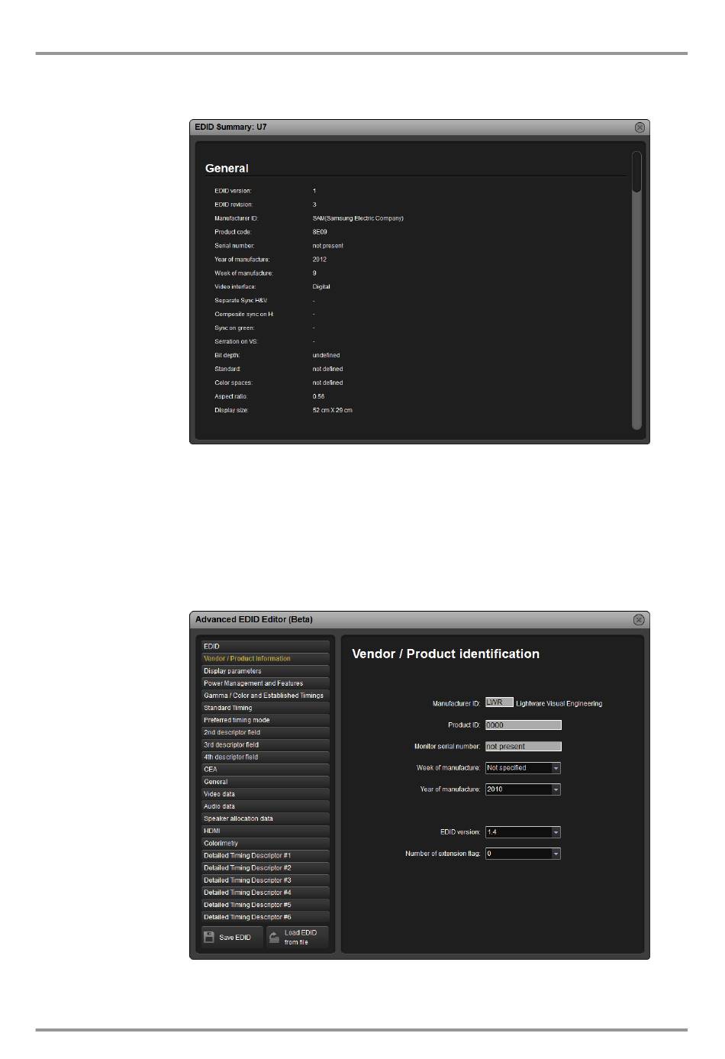Open the Video data section
Viewport: 725px width, 1059px height.
tap(266, 794)
